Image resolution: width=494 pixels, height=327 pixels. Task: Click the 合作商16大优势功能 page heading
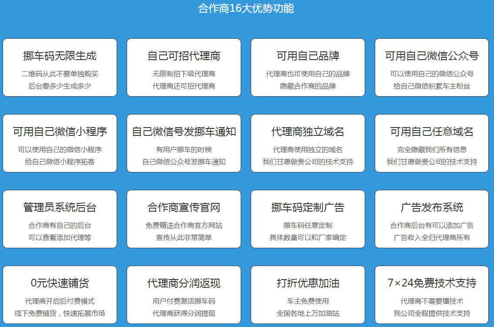[x=246, y=8]
